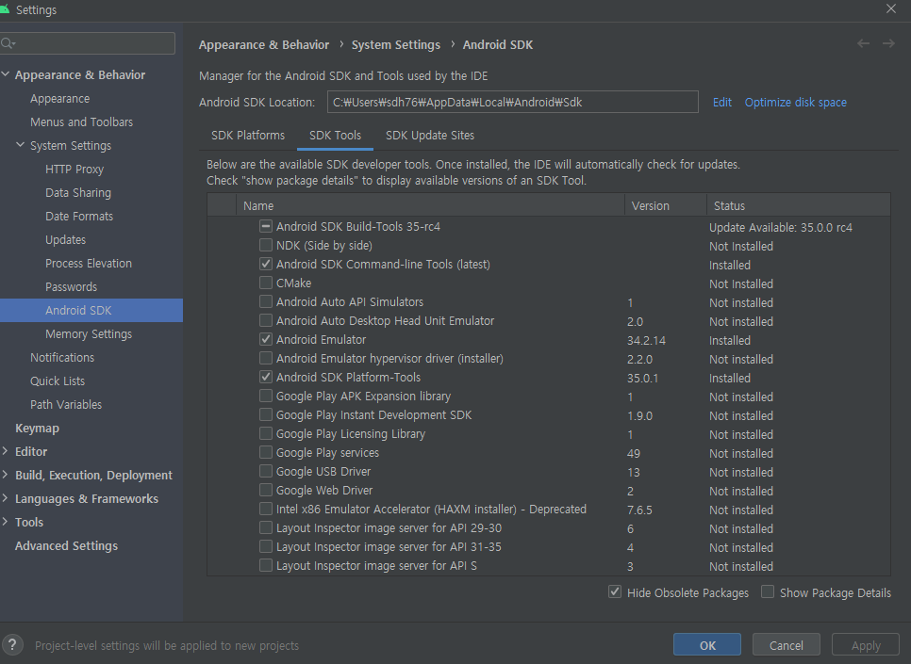Click the OK button
This screenshot has height=664, width=911.
[707, 645]
